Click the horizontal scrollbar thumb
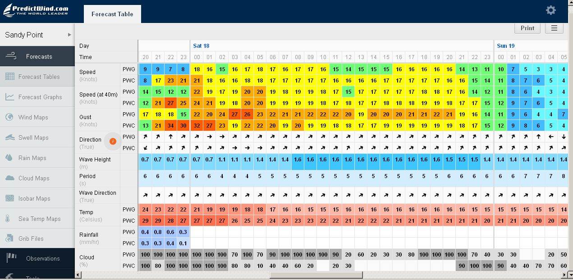Screen dimensions: 573x280 [x=316, y=275]
